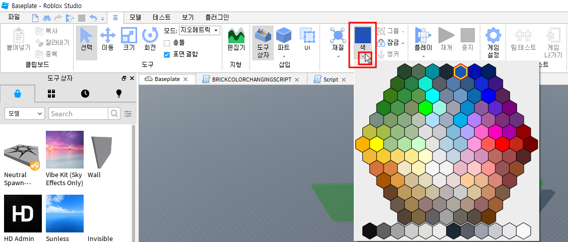This screenshot has width=568, height=242.
Task: Pick the black hexagon in grayscale row
Action: click(369, 230)
